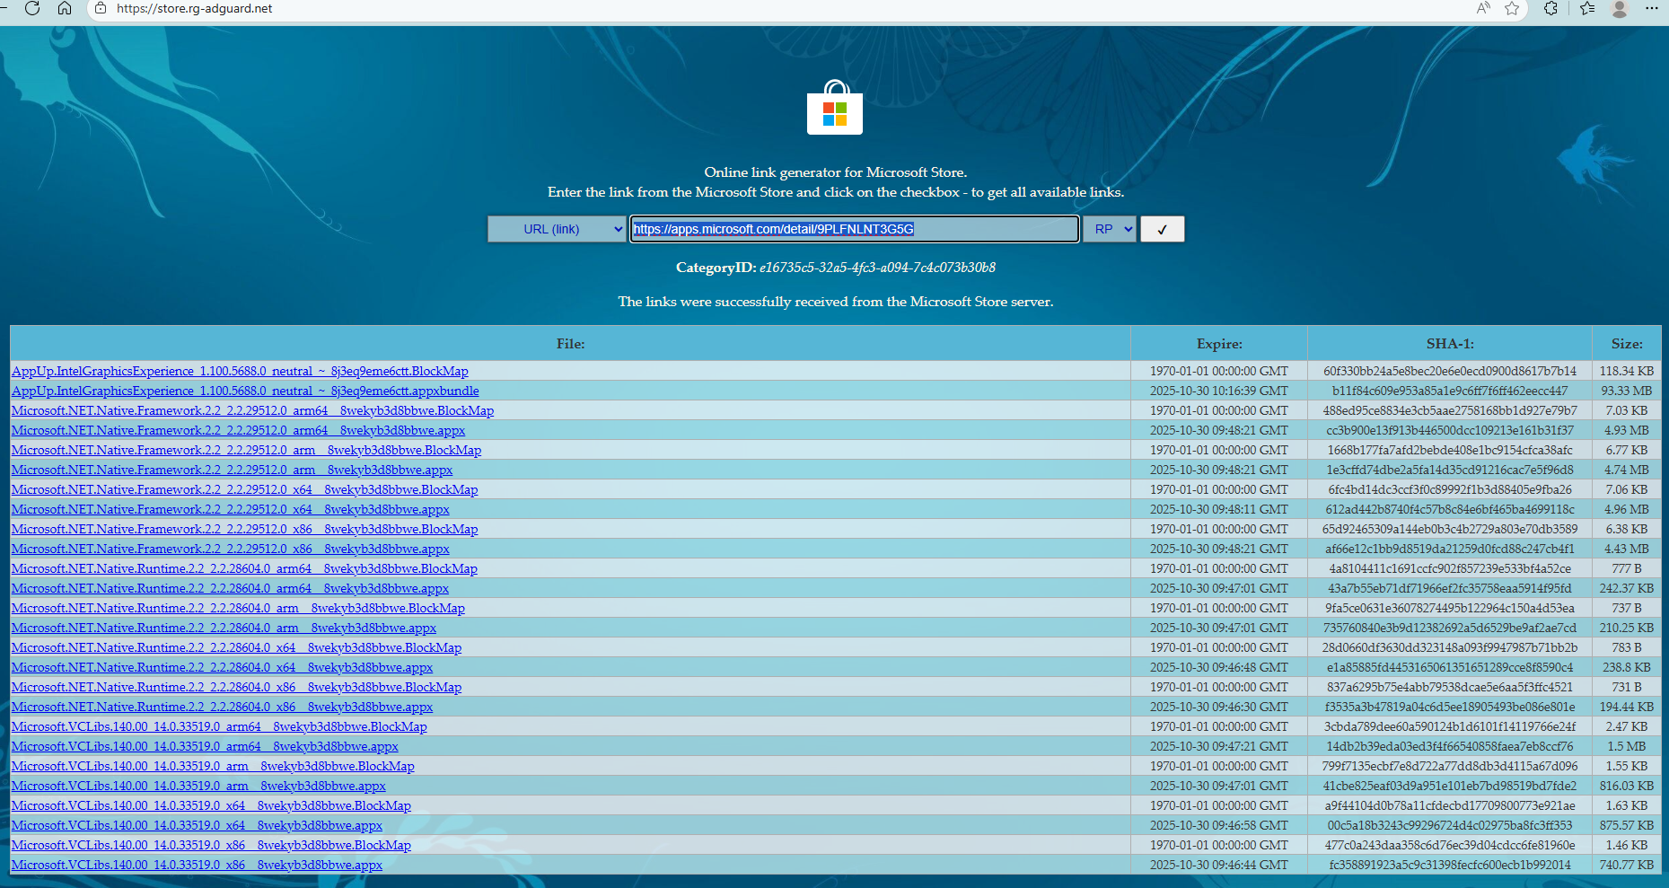1669x888 pixels.
Task: Open the RP ring dropdown
Action: pyautogui.click(x=1110, y=229)
